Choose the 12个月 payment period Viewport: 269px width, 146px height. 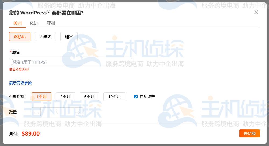pyautogui.click(x=114, y=97)
